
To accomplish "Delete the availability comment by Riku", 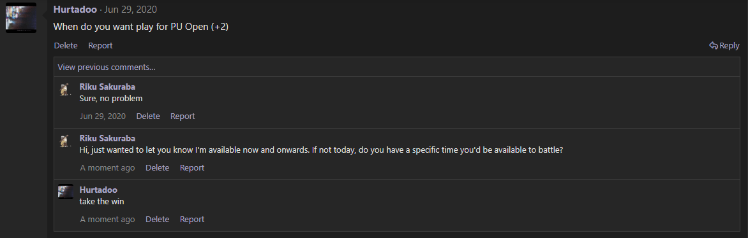I will pos(158,167).
